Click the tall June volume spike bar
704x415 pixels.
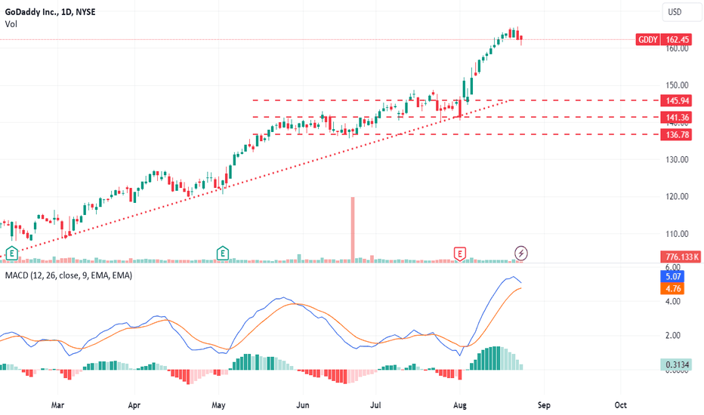pyautogui.click(x=353, y=229)
